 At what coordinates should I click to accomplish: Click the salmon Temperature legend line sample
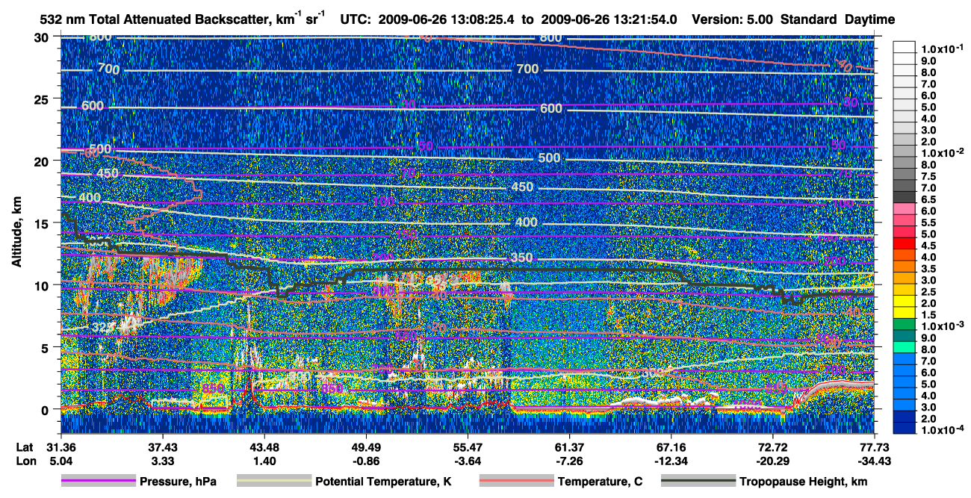click(x=516, y=482)
